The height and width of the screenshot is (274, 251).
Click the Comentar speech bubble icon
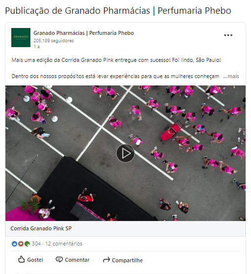pyautogui.click(x=59, y=259)
